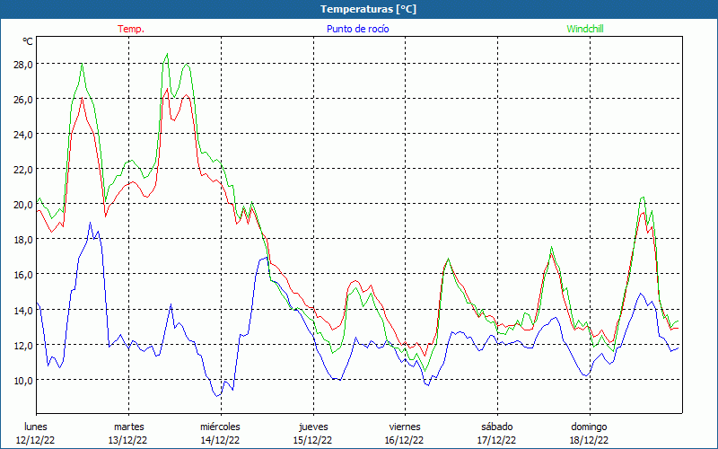Click the 'Temperaturas [°C]' chart title
The width and height of the screenshot is (718, 449).
[x=368, y=9]
